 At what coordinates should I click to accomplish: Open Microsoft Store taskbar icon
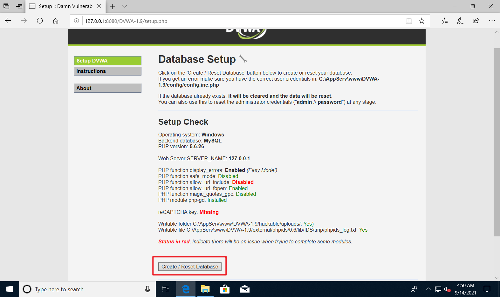pyautogui.click(x=225, y=289)
